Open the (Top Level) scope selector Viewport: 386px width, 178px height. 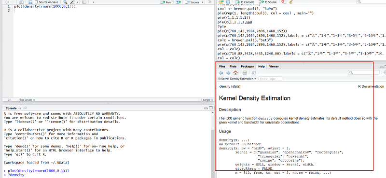27,100
